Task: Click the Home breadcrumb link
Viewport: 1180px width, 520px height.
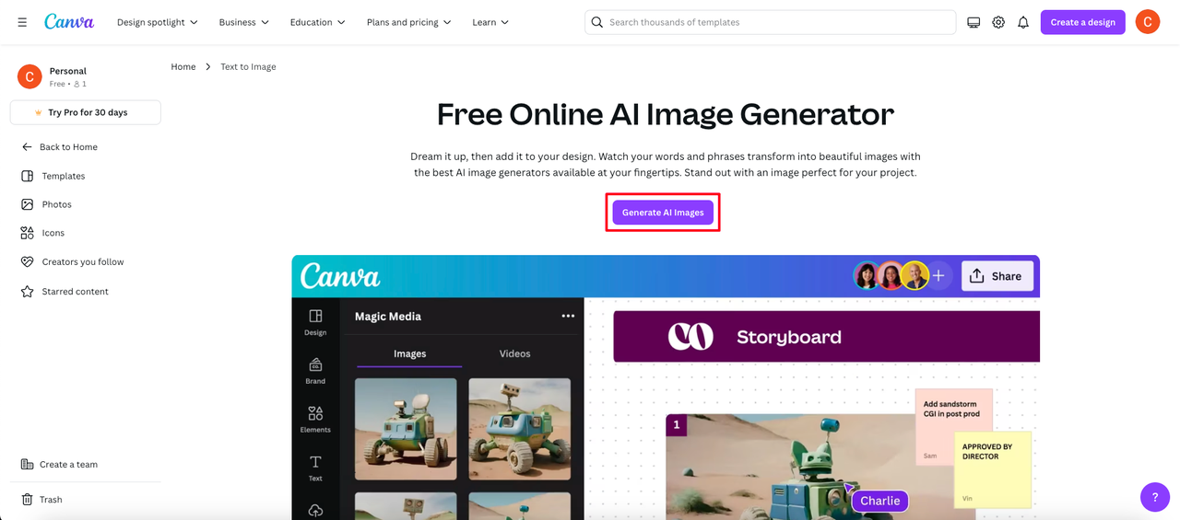Action: pos(183,66)
